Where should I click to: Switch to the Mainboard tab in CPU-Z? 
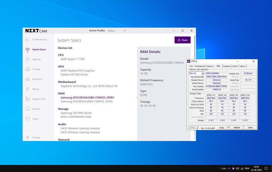coord(200,66)
